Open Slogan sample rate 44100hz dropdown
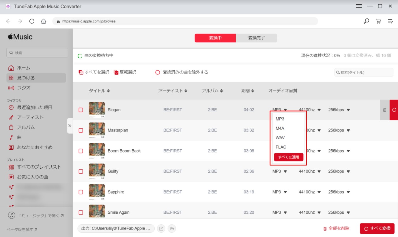 pyautogui.click(x=310, y=110)
